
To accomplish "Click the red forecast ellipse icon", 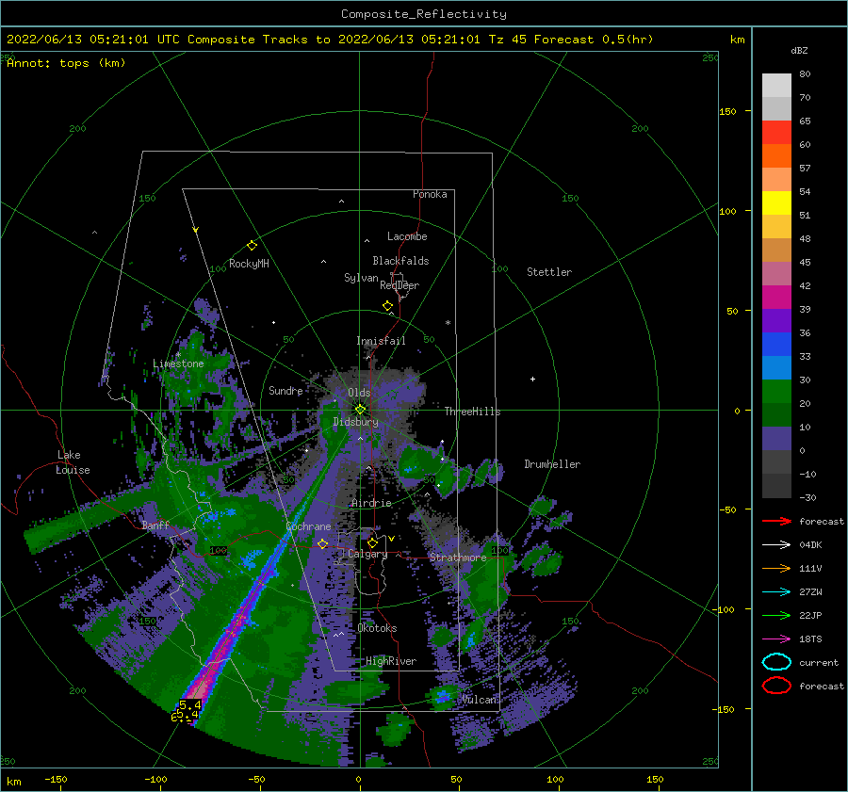I will point(776,686).
